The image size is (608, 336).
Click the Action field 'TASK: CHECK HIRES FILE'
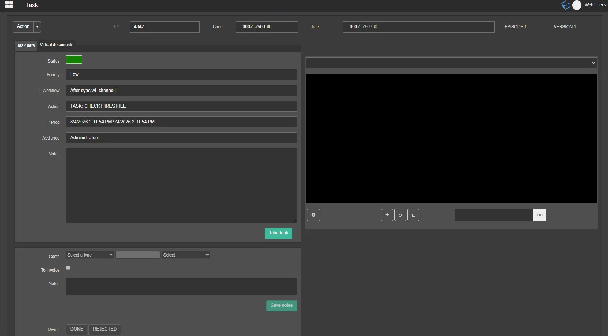(181, 106)
